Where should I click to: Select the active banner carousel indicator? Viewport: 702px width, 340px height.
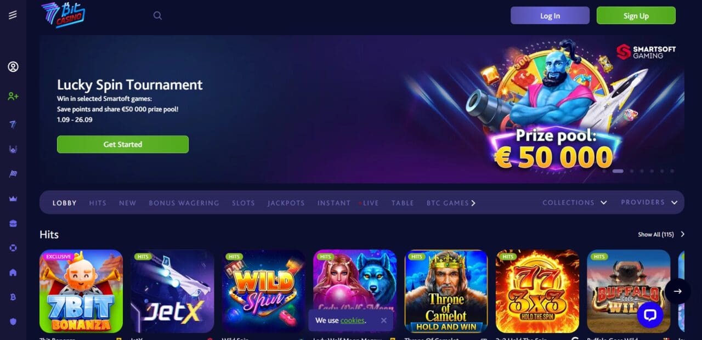[618, 171]
